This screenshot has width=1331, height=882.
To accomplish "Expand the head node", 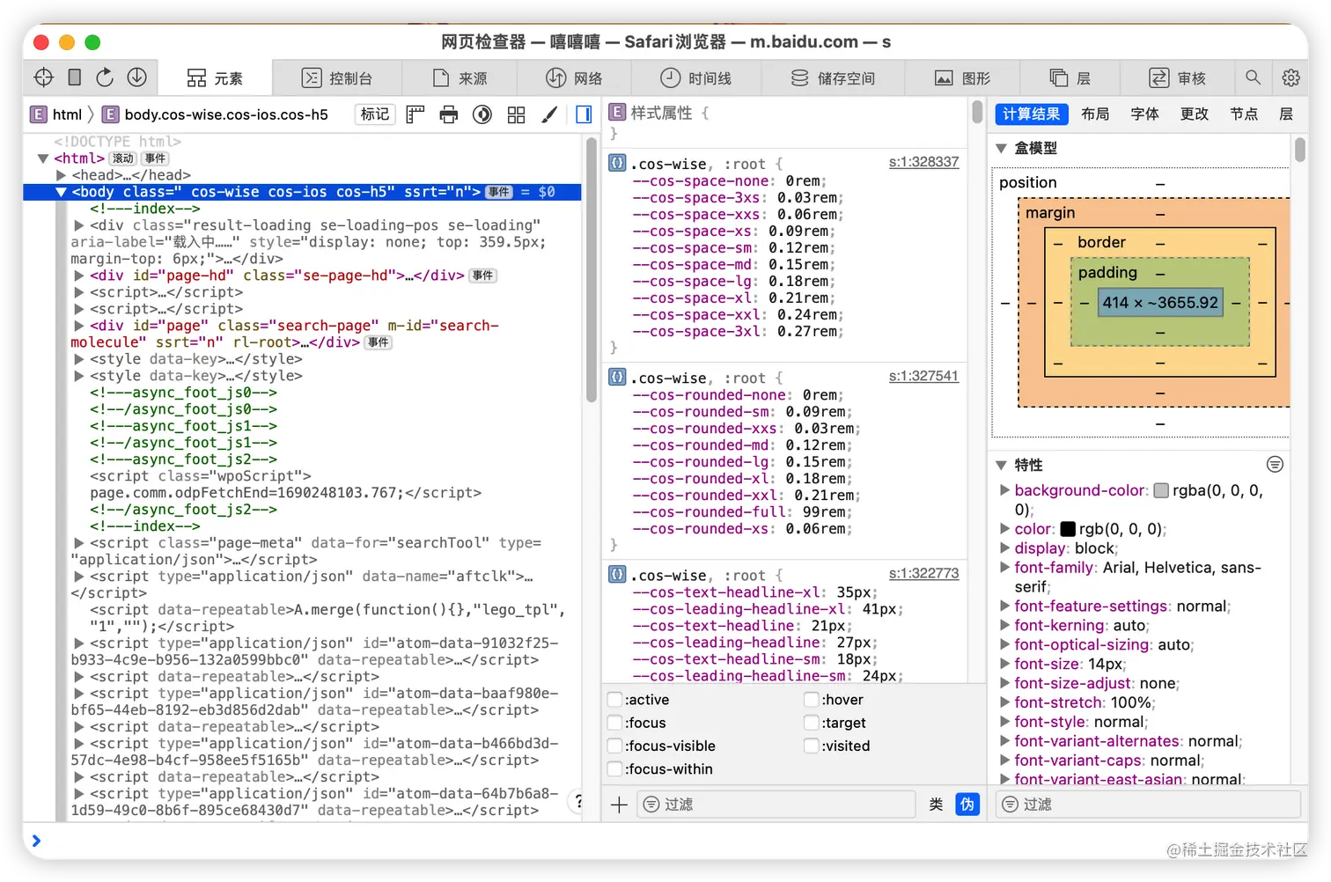I will [x=61, y=175].
